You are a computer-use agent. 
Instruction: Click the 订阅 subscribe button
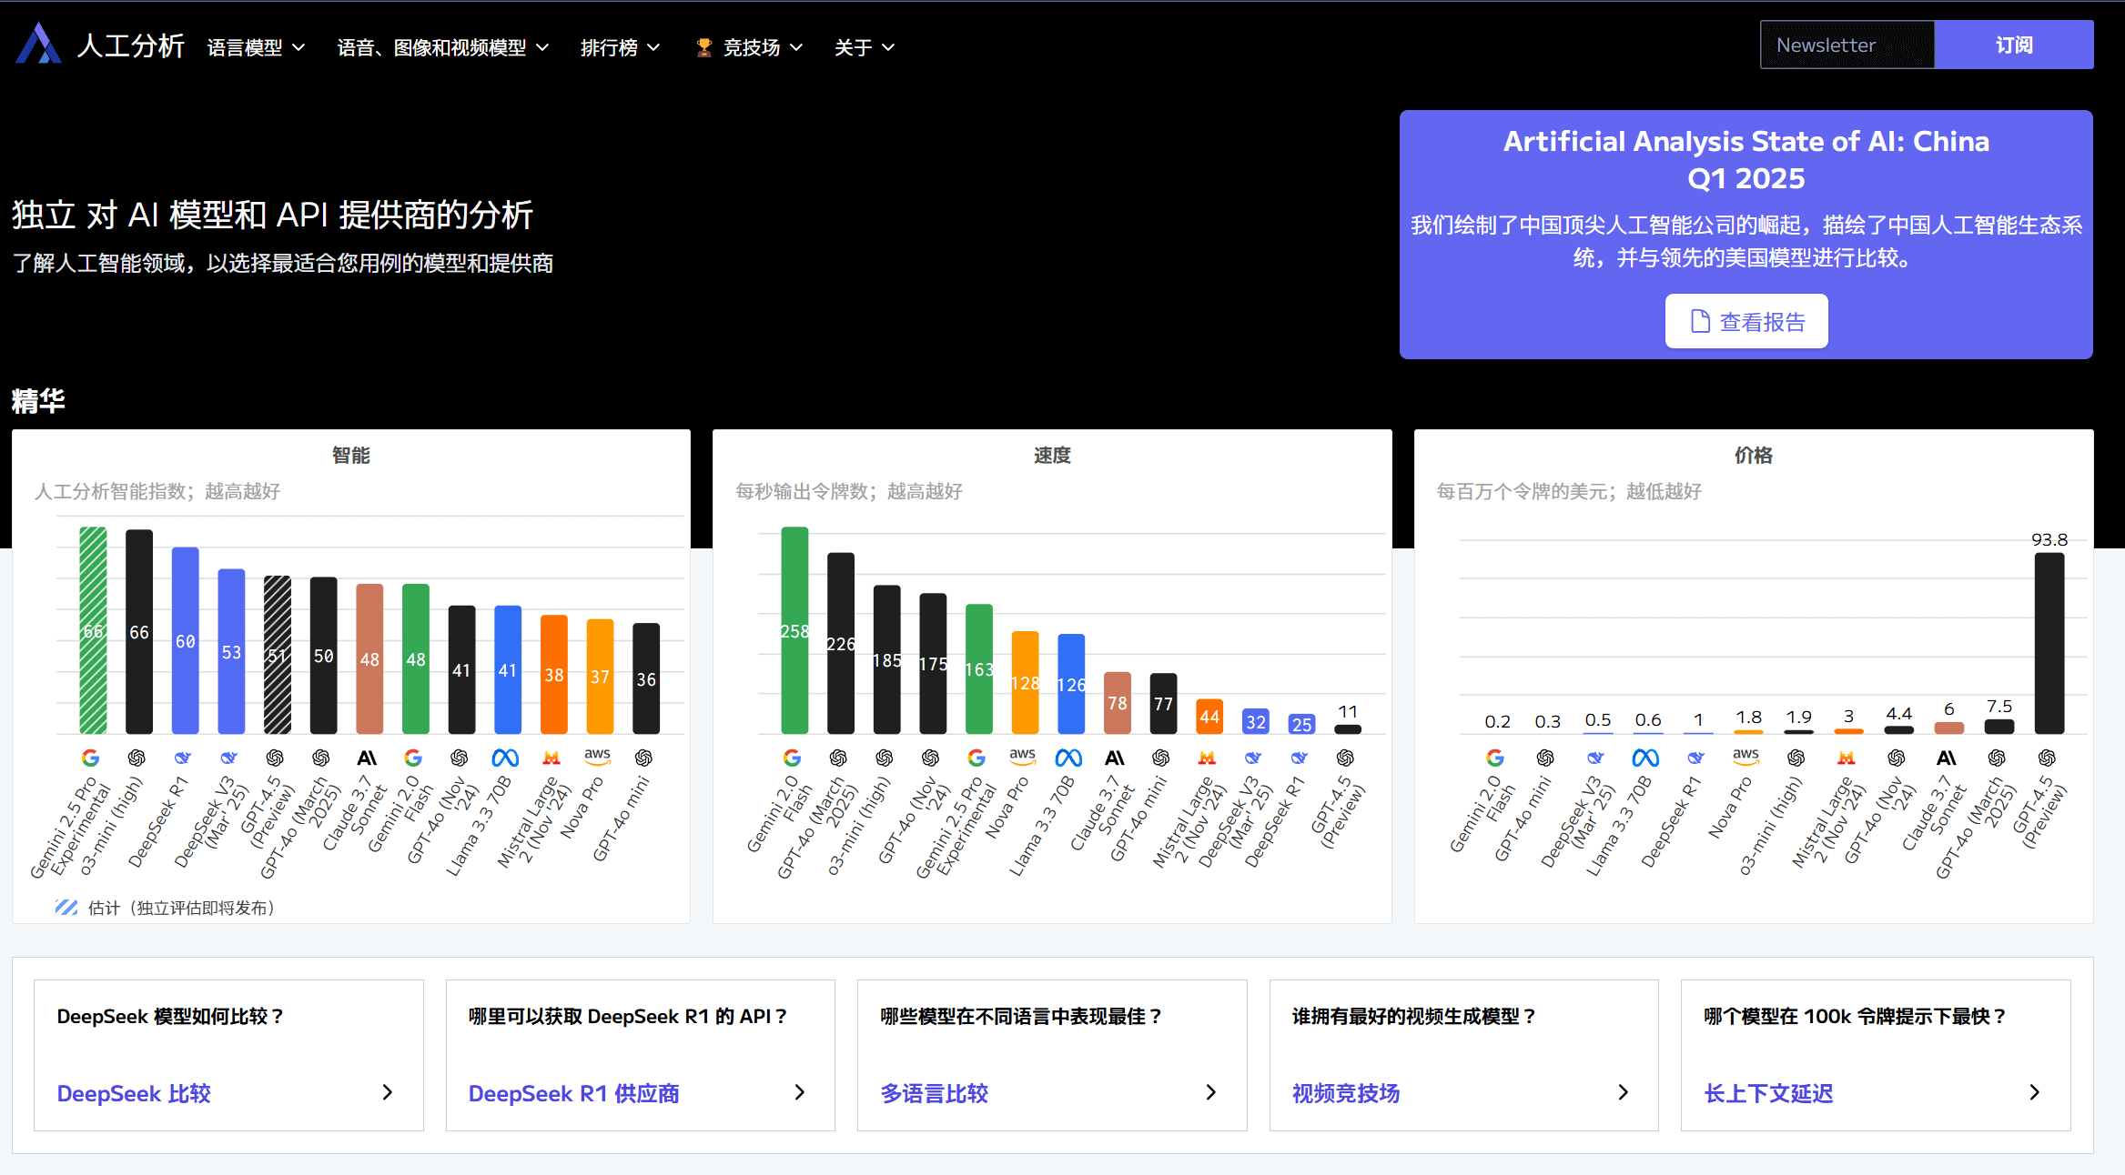2013,45
